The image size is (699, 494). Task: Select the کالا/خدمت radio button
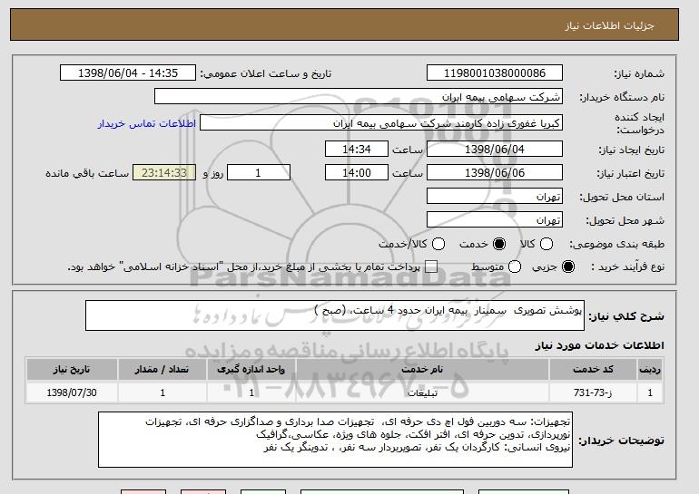(438, 244)
